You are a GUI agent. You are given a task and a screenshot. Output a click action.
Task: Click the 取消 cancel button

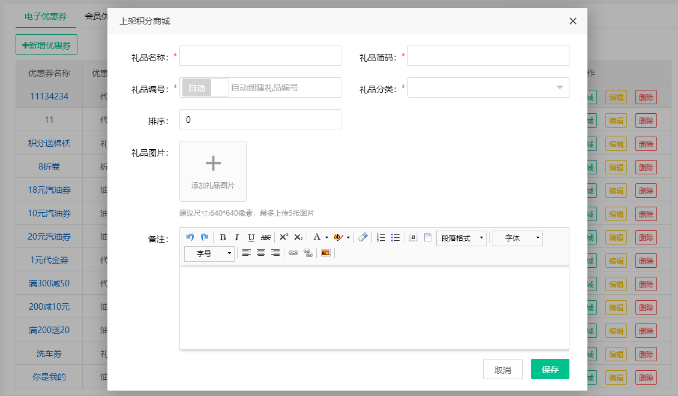coord(502,370)
